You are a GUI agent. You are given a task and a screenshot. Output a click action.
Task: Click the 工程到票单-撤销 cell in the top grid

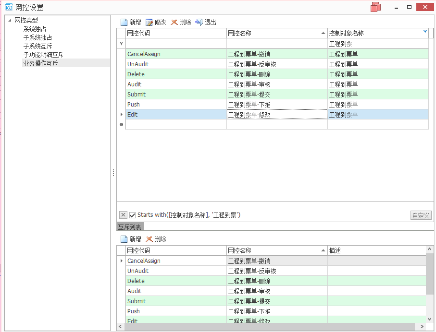277,54
